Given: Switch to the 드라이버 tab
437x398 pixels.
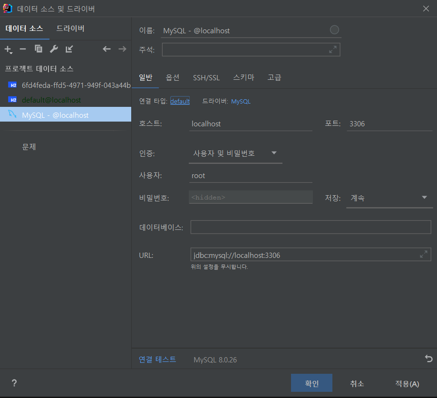Looking at the screenshot, I should pos(70,28).
